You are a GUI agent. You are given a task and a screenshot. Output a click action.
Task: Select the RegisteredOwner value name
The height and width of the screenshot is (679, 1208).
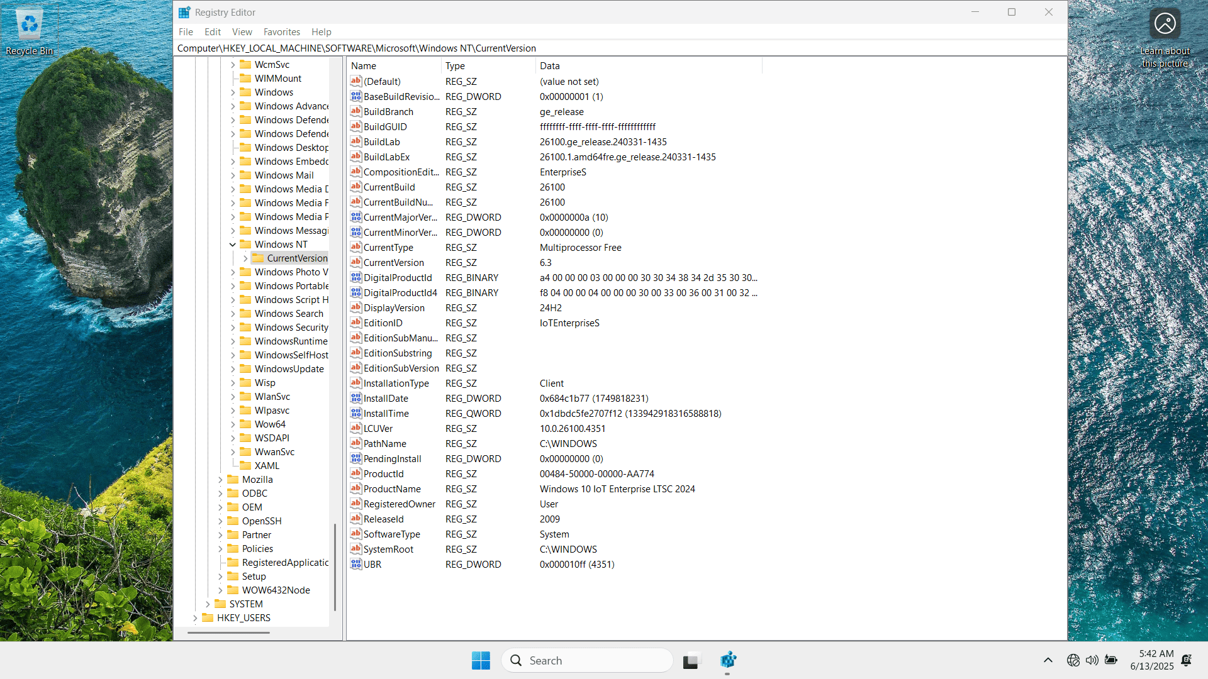tap(399, 504)
